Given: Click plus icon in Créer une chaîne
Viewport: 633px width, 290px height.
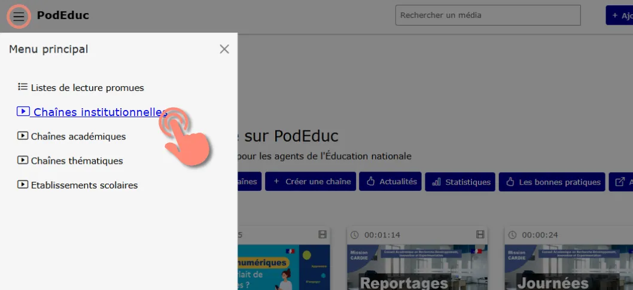Looking at the screenshot, I should (276, 182).
